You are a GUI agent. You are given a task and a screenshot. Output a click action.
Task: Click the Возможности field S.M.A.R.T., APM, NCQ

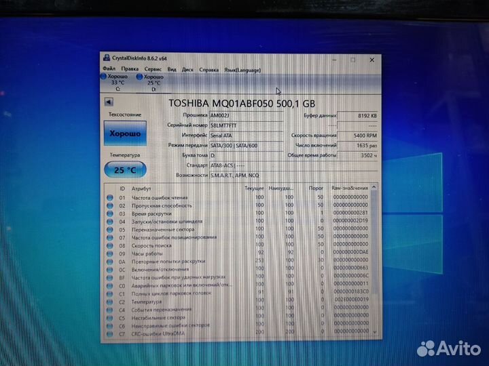pyautogui.click(x=293, y=176)
